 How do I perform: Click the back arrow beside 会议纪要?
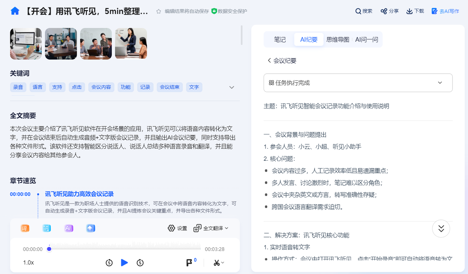[269, 61]
